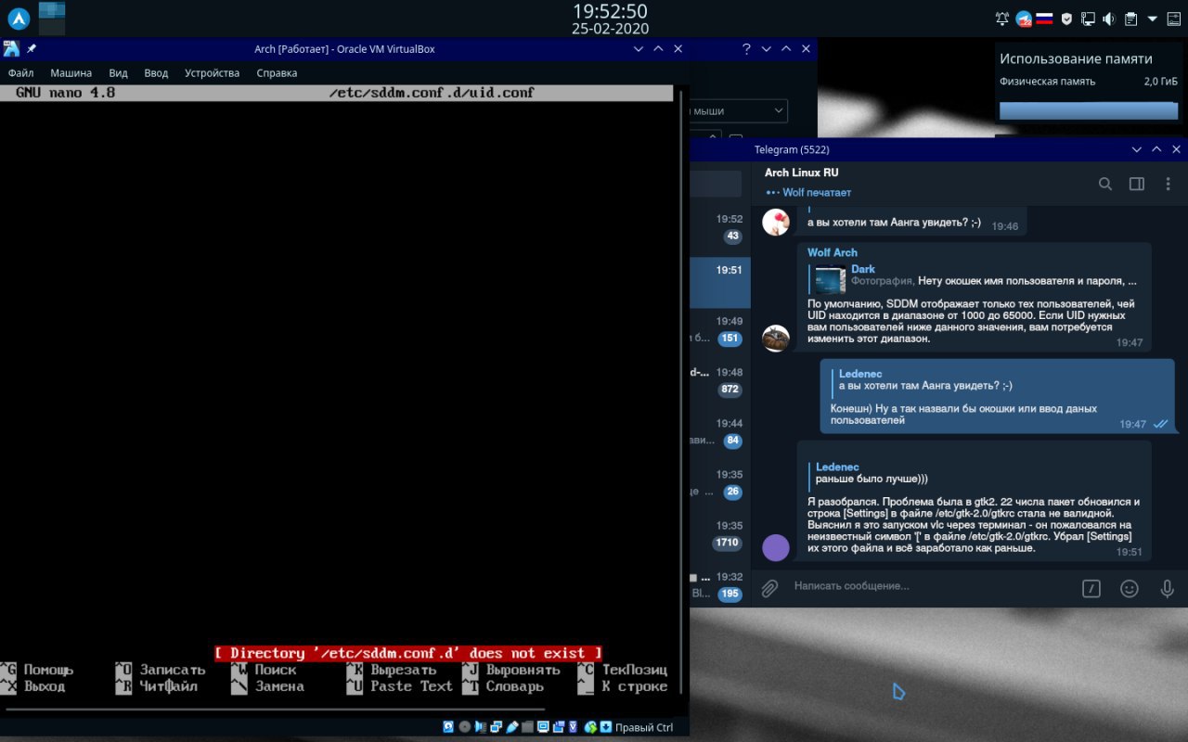Open the bot commands slash icon
Screen dimensions: 1188x742
tap(1091, 588)
